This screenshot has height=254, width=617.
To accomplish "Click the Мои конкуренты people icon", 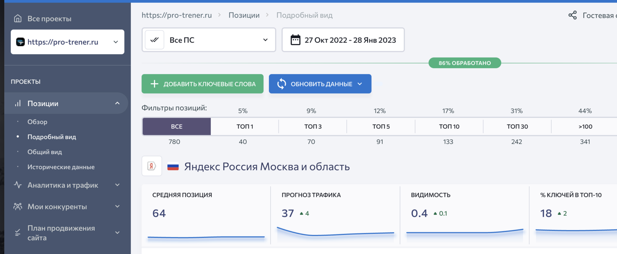I will [x=18, y=206].
